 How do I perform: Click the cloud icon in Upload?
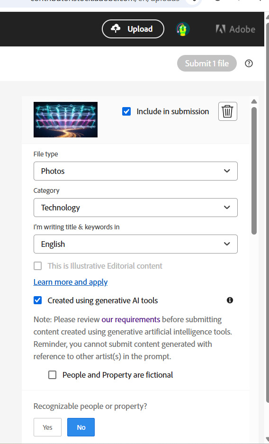click(116, 28)
